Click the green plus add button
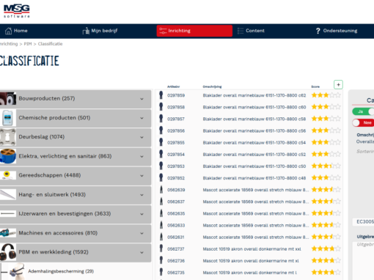Image resolution: width=374 pixels, height=280 pixels. [338, 84]
